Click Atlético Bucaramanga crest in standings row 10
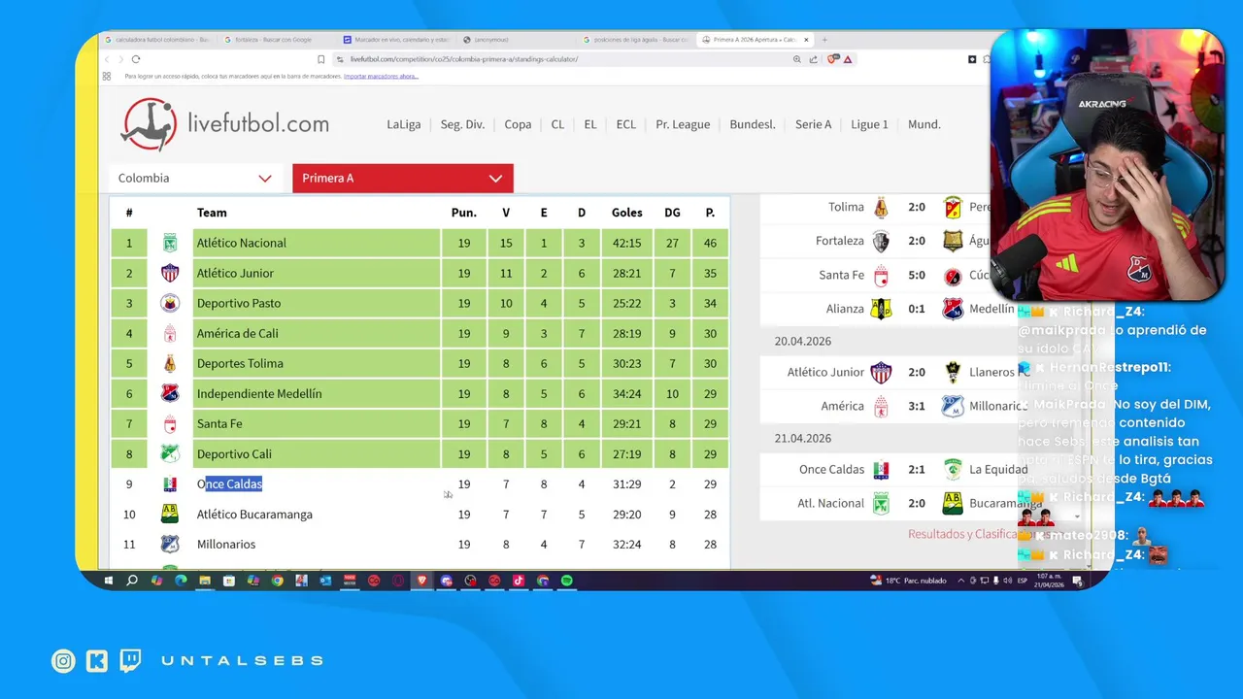1243x699 pixels. tap(170, 514)
